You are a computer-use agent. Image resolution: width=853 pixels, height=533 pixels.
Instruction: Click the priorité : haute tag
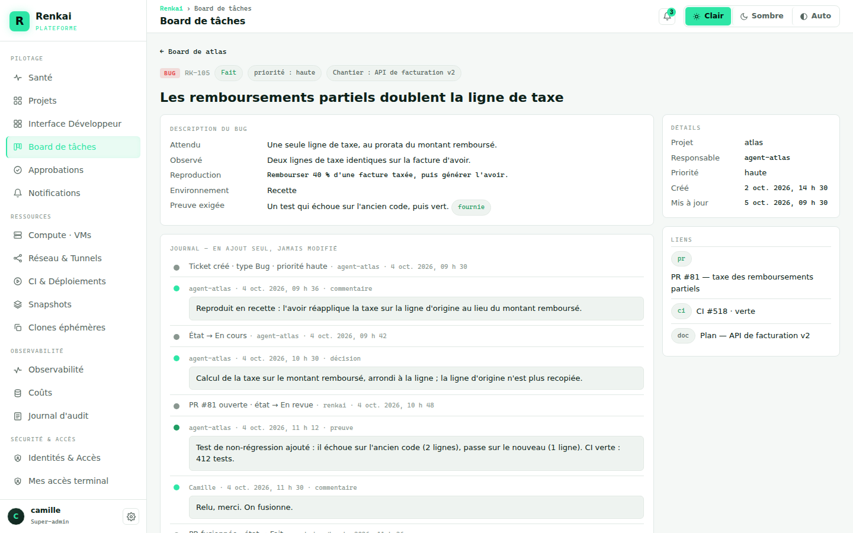pyautogui.click(x=284, y=73)
